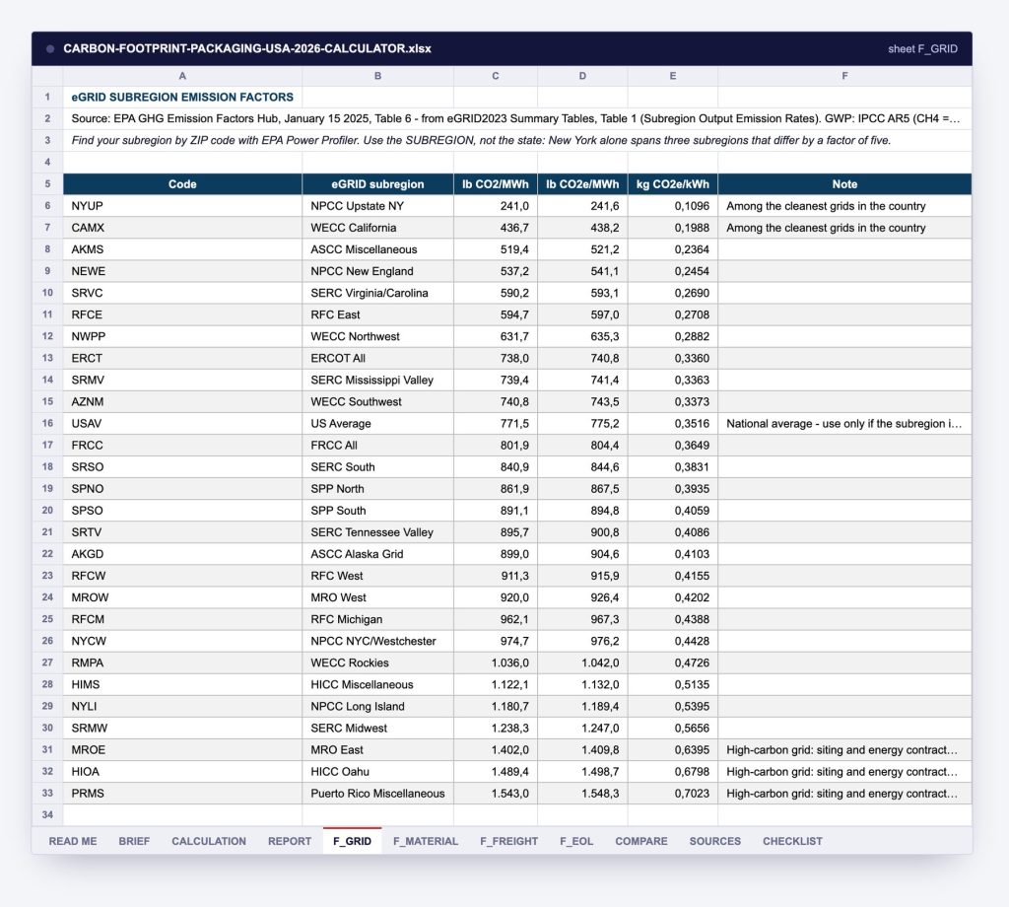Select the value 241,6 for NPCC Upstate NY
1009x907 pixels.
tap(582, 206)
